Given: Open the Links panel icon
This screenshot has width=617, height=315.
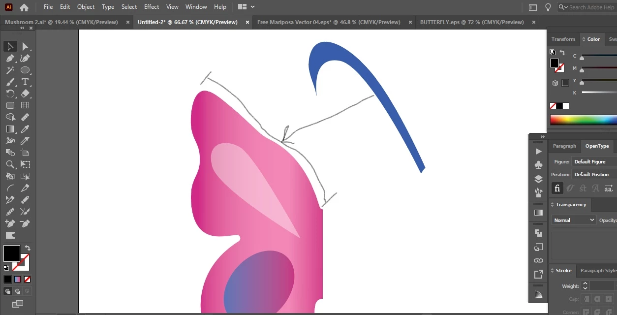Looking at the screenshot, I should [x=538, y=260].
